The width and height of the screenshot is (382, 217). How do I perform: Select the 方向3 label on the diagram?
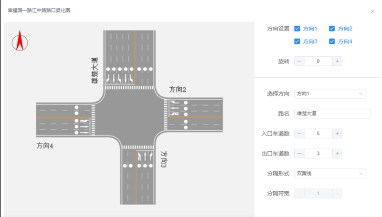(x=164, y=159)
